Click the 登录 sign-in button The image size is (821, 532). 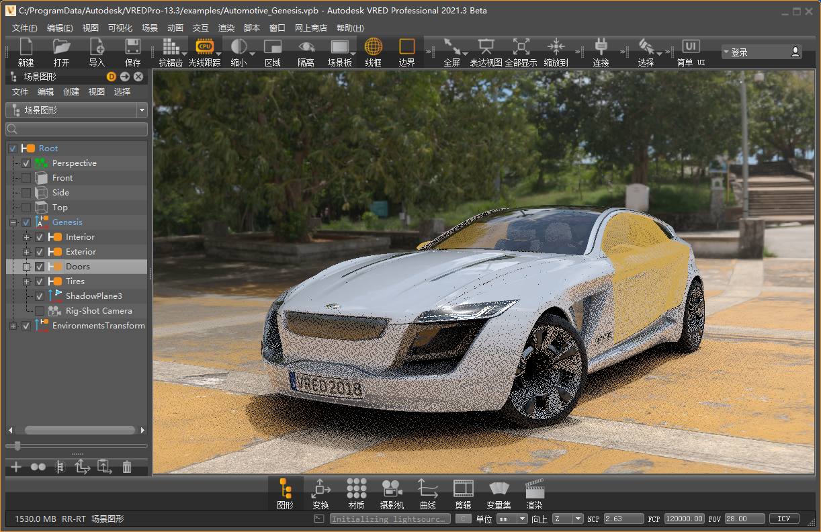[762, 52]
